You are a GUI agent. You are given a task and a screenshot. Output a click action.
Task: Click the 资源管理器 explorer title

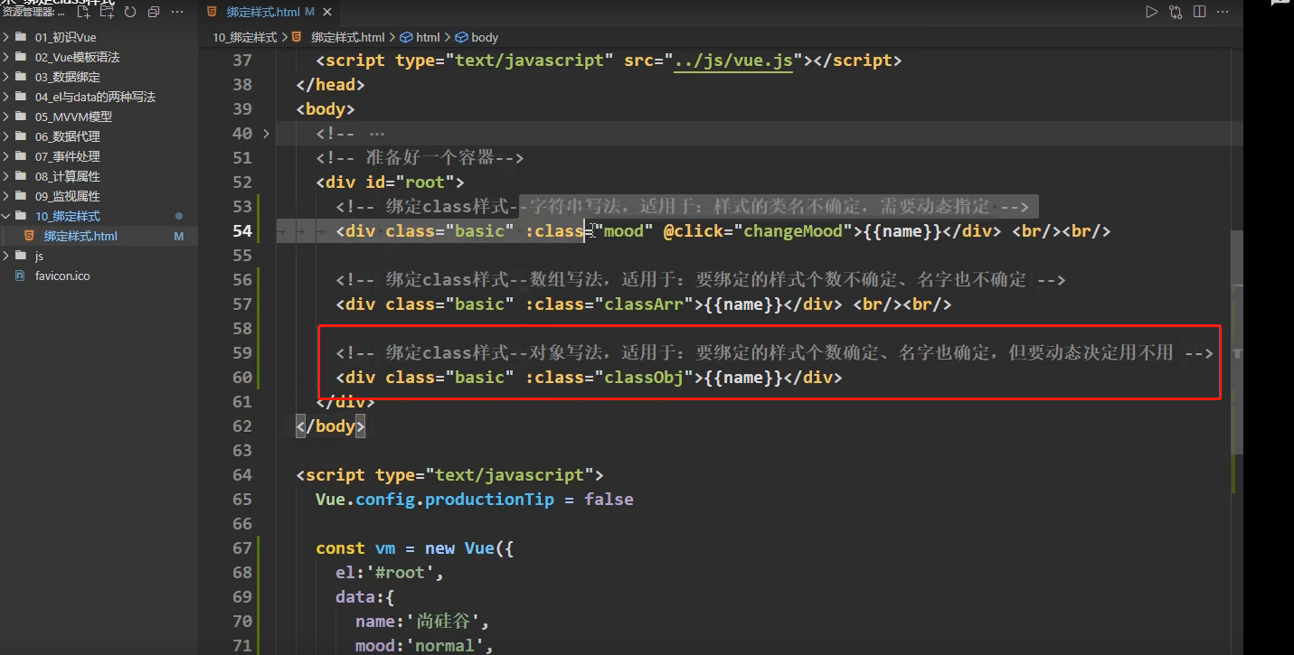click(33, 13)
